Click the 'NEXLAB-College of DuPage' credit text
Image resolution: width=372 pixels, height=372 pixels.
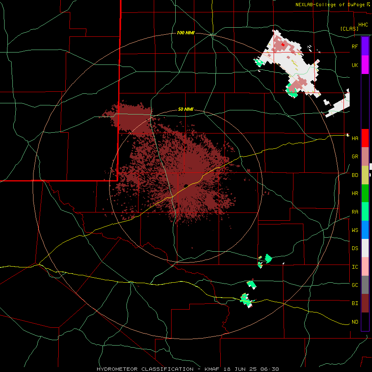(330, 5)
